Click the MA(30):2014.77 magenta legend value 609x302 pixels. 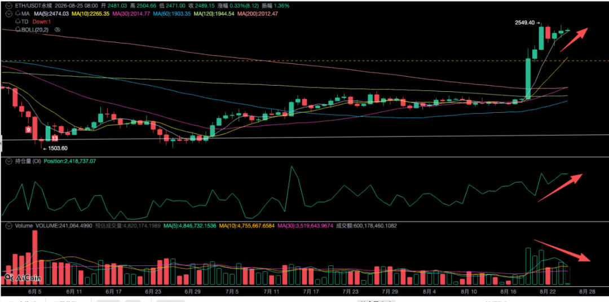click(131, 14)
